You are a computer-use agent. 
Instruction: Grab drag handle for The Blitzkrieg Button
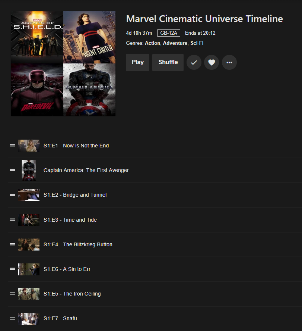coord(12,244)
